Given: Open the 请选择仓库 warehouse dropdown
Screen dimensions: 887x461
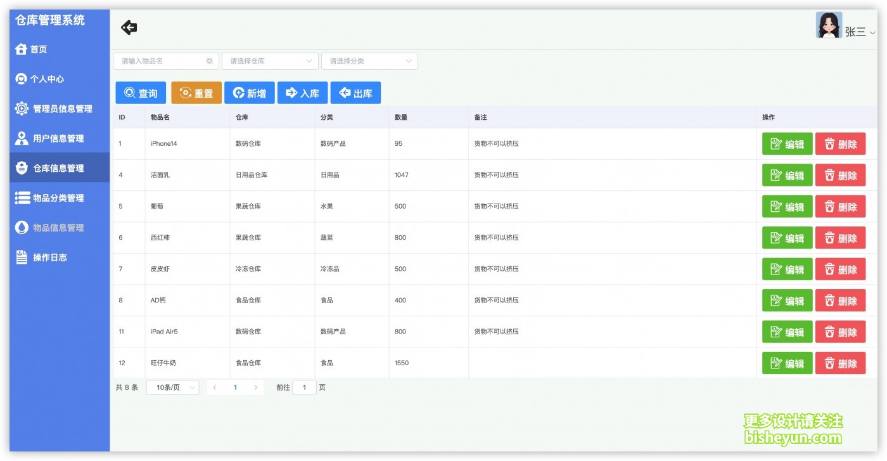Looking at the screenshot, I should [269, 62].
